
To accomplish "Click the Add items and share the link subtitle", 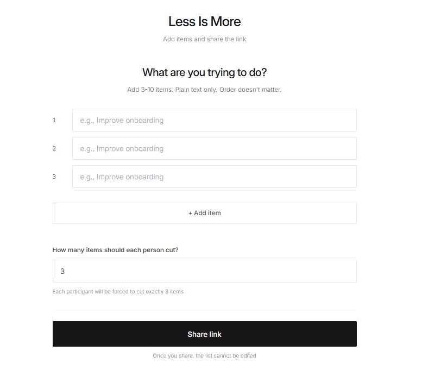I will [x=204, y=39].
